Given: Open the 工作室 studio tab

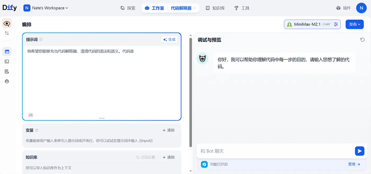Looking at the screenshot, I should coord(154,8).
